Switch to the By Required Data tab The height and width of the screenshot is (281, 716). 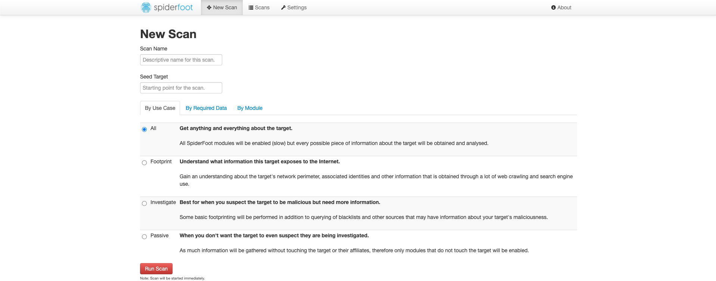(206, 108)
